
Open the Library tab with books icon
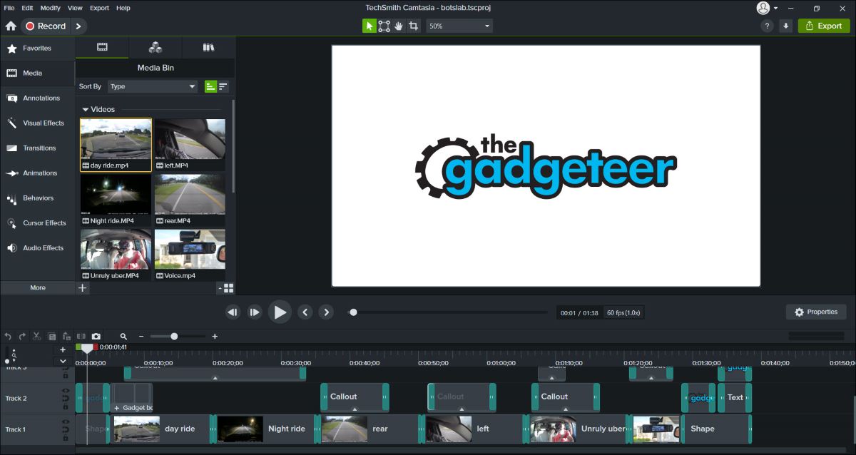click(x=208, y=48)
